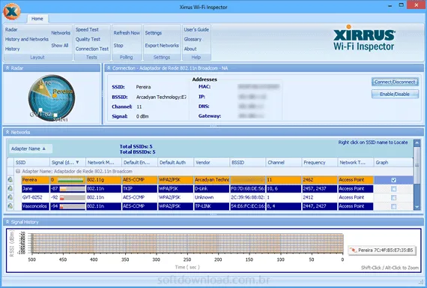Check the Graph checkbox for GVT-8252
Image resolution: width=427 pixels, height=288 pixels.
tap(393, 197)
